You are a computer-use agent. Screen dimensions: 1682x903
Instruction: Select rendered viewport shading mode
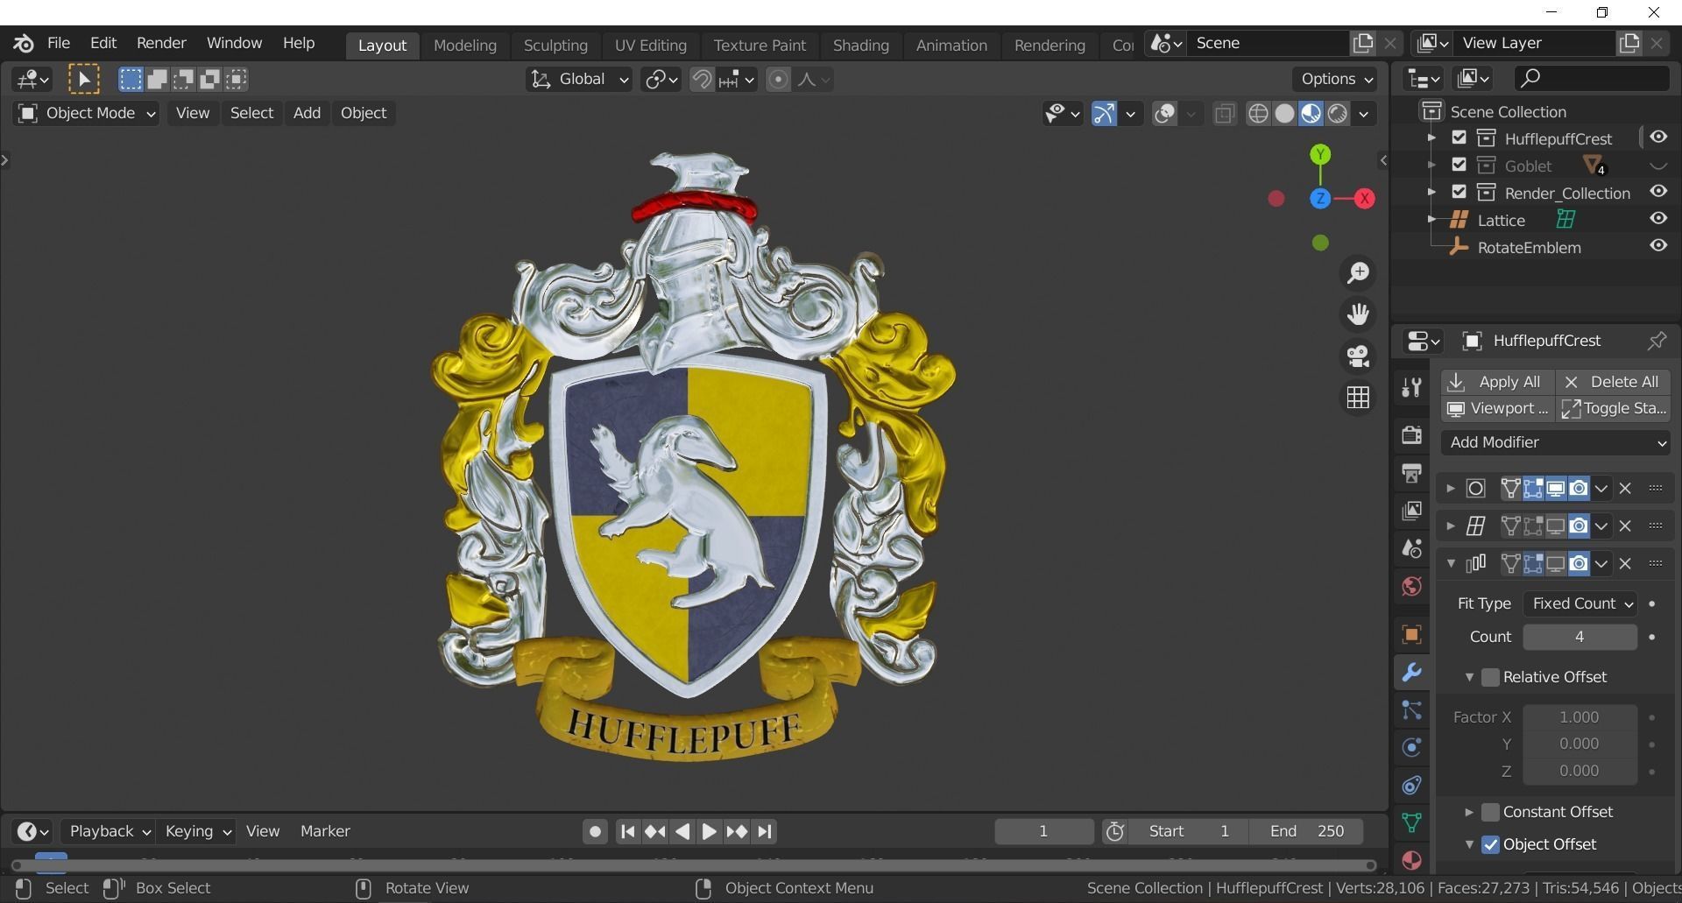pyautogui.click(x=1337, y=114)
